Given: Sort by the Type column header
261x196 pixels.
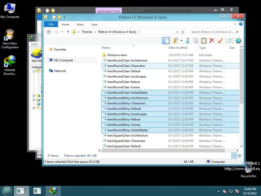Looking at the screenshot, I should pos(202,48).
